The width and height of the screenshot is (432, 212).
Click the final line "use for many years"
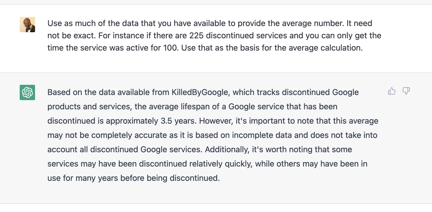pos(134,178)
